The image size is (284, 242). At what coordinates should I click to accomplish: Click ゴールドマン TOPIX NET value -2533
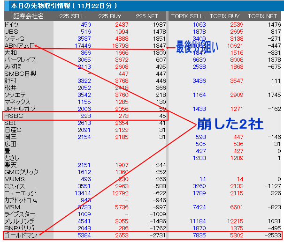click(x=273, y=235)
